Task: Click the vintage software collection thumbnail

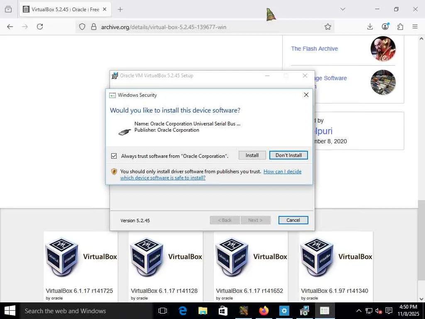Action: 383,83
